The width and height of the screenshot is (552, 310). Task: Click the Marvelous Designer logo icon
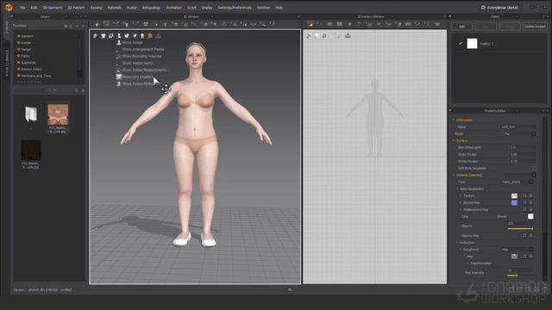coord(9,7)
